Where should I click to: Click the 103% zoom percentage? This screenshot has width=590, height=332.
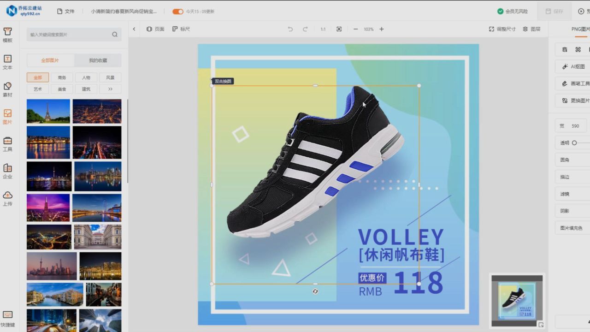368,29
